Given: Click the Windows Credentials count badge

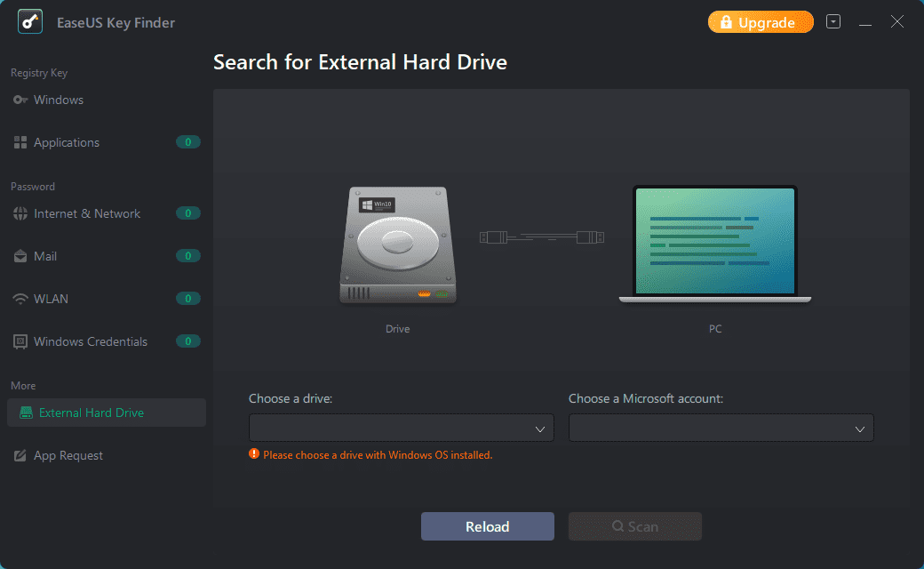Looking at the screenshot, I should 188,341.
